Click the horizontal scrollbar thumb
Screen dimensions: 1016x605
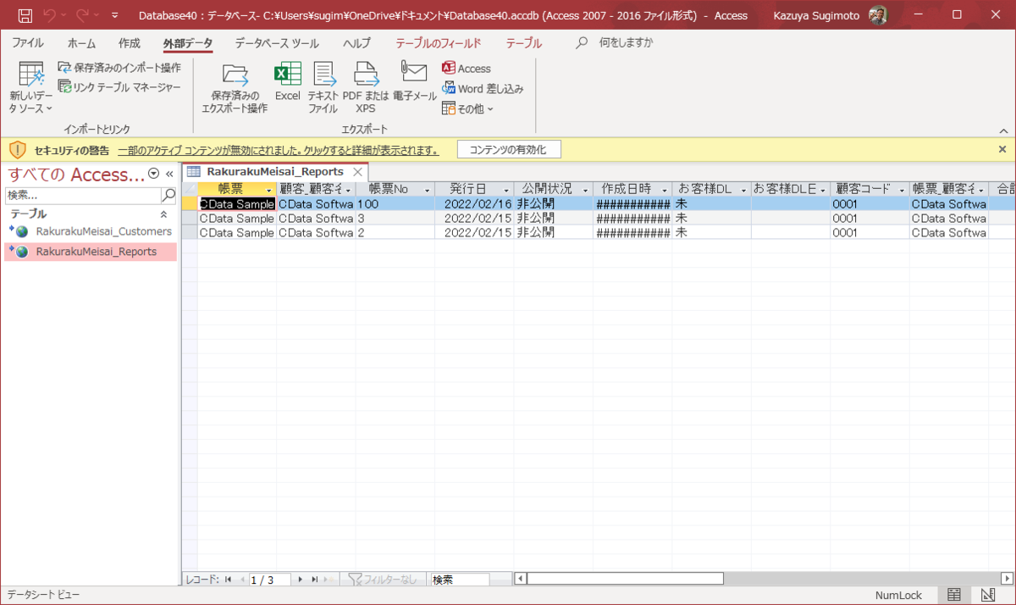(625, 579)
